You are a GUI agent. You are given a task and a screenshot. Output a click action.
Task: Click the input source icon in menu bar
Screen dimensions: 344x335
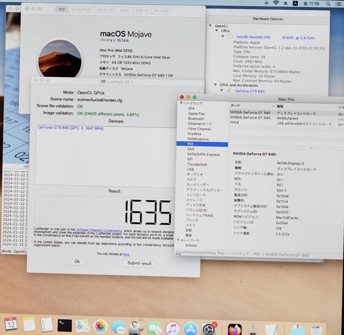295,4
